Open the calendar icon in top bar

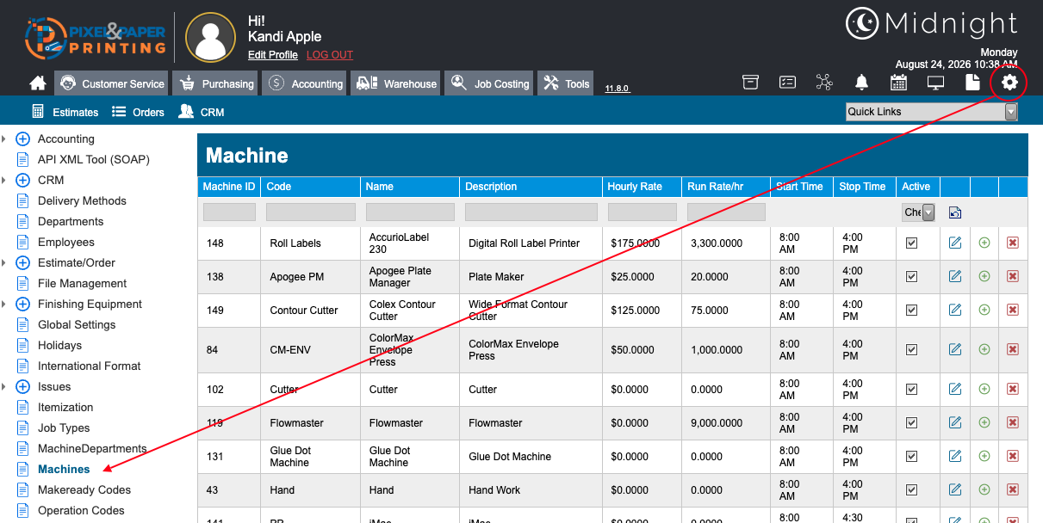click(x=898, y=83)
